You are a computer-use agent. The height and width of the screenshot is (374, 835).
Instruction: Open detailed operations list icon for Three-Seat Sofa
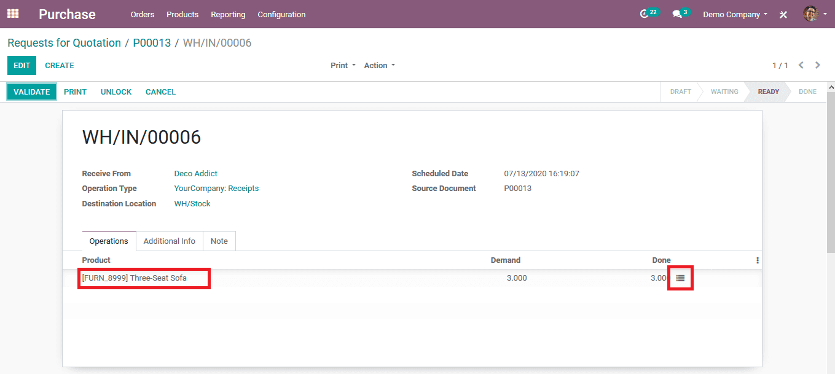click(680, 278)
